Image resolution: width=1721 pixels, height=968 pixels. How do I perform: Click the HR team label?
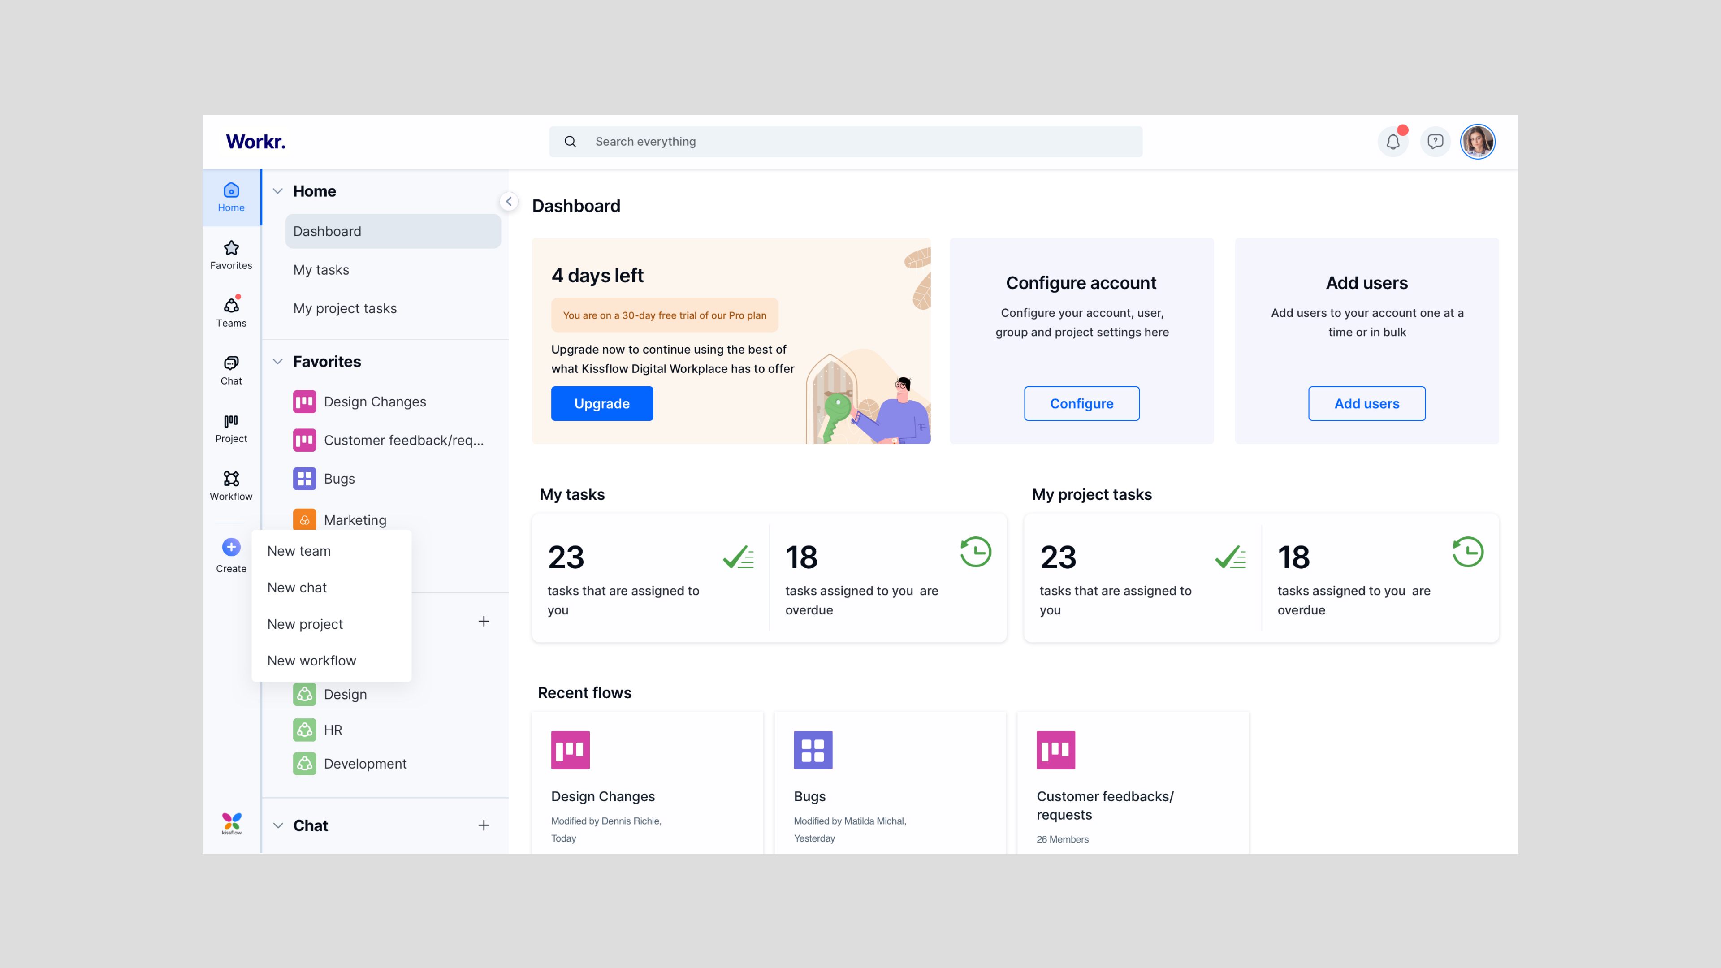333,730
